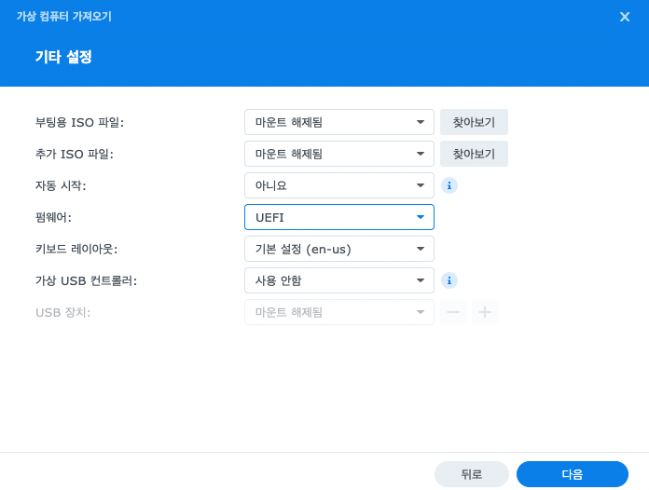Go back with the 뒤로 button
The image size is (649, 490).
[x=472, y=474]
